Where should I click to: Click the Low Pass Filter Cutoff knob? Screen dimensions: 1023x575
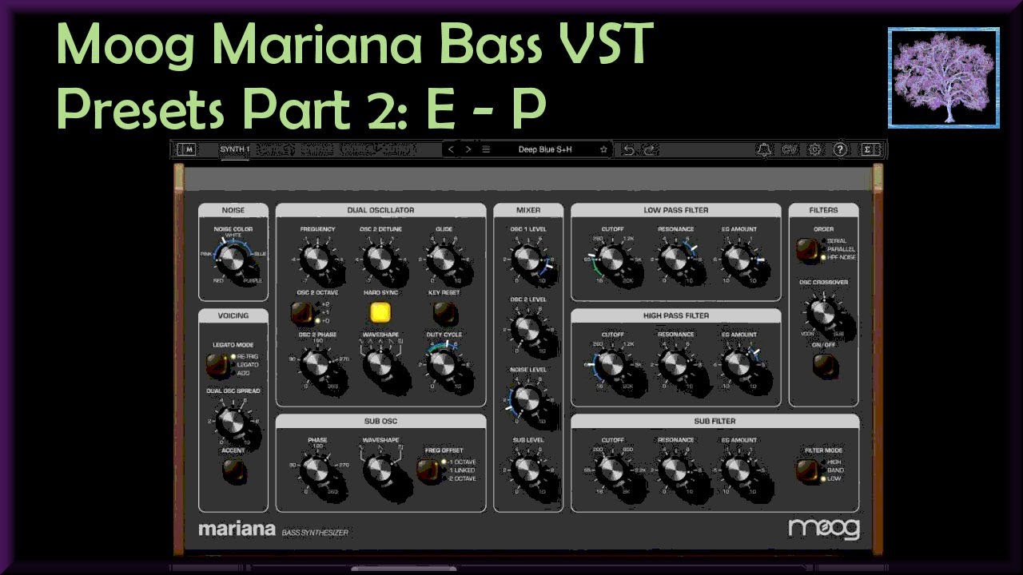pyautogui.click(x=612, y=259)
